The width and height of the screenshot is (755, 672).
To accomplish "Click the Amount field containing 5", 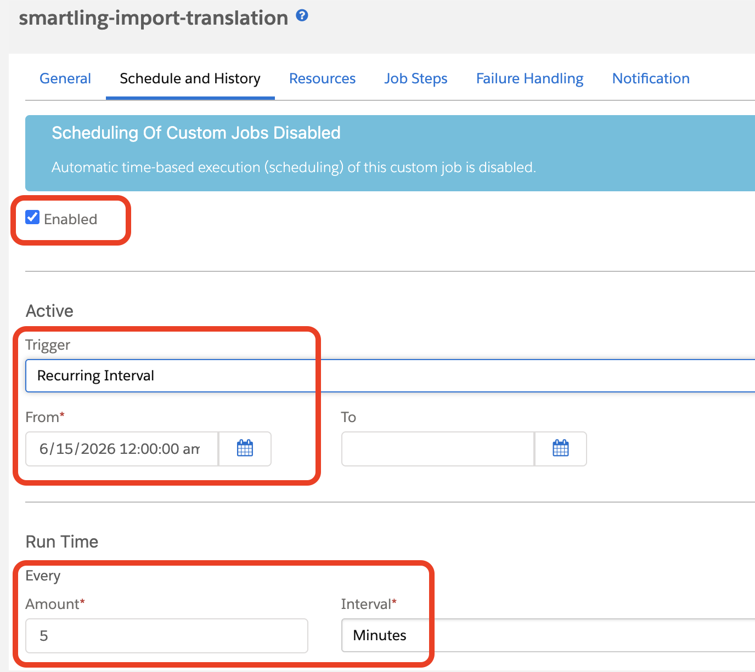I will tap(167, 636).
